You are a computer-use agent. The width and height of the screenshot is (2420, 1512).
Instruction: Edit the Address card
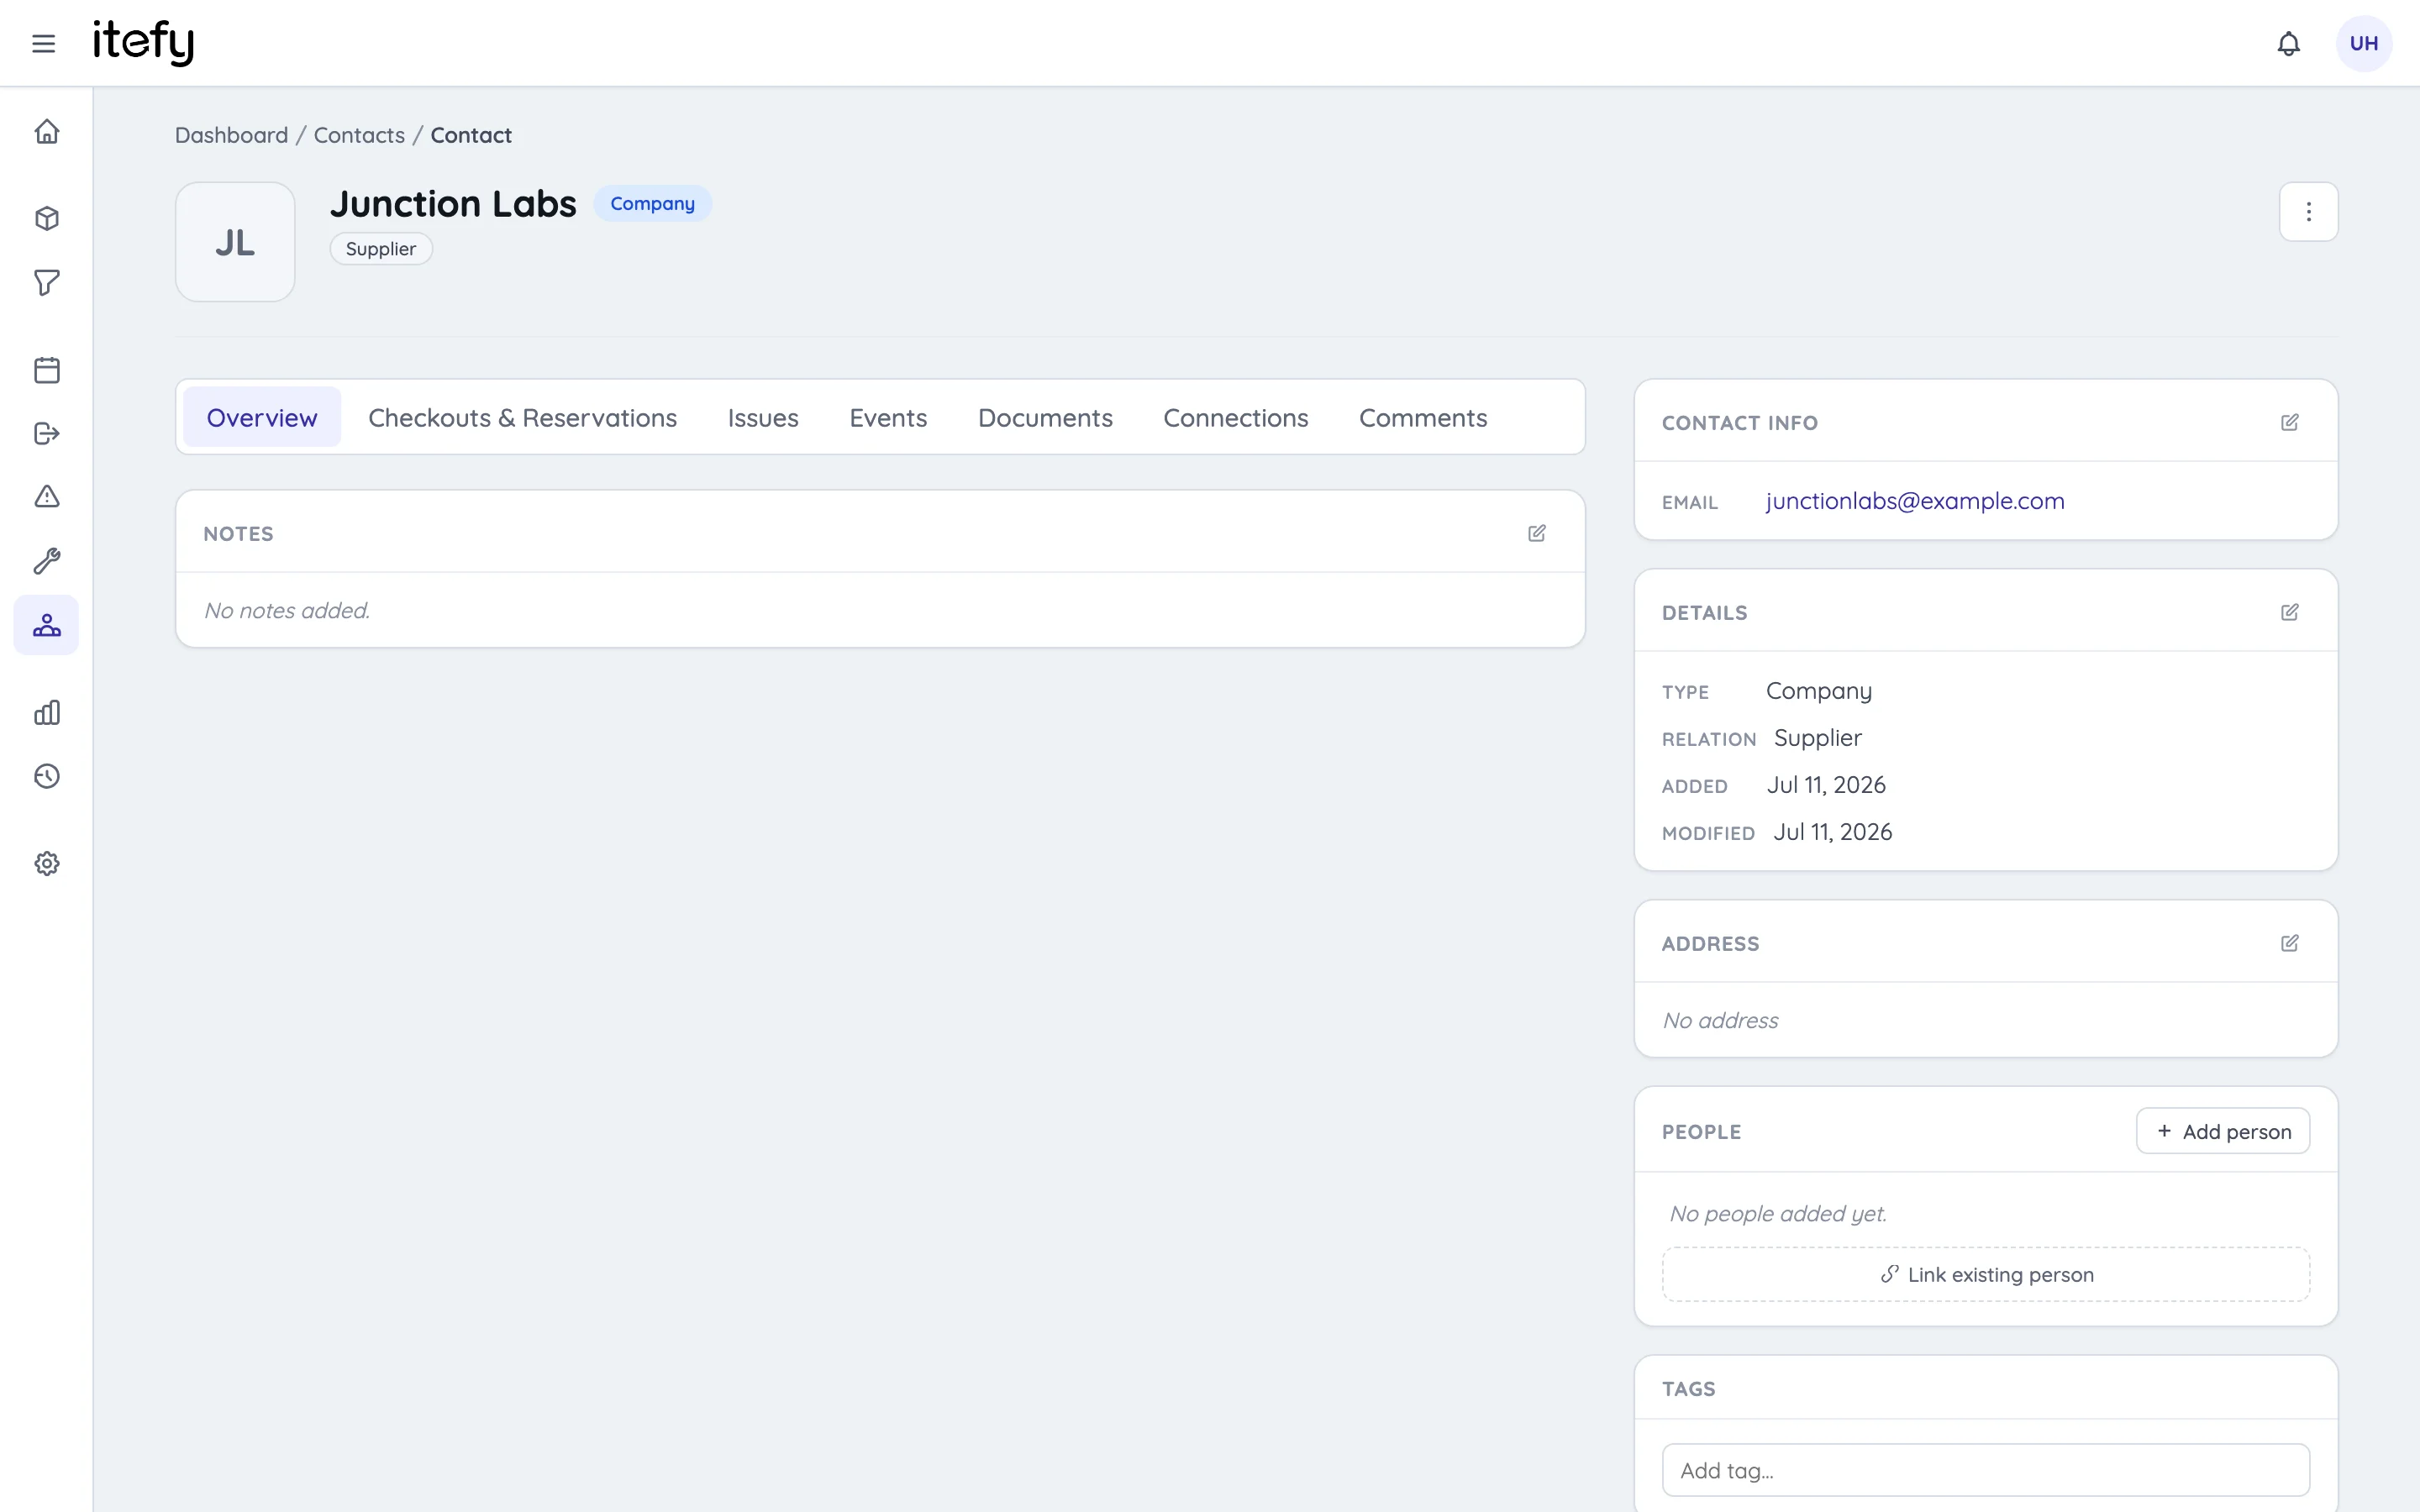point(2290,944)
